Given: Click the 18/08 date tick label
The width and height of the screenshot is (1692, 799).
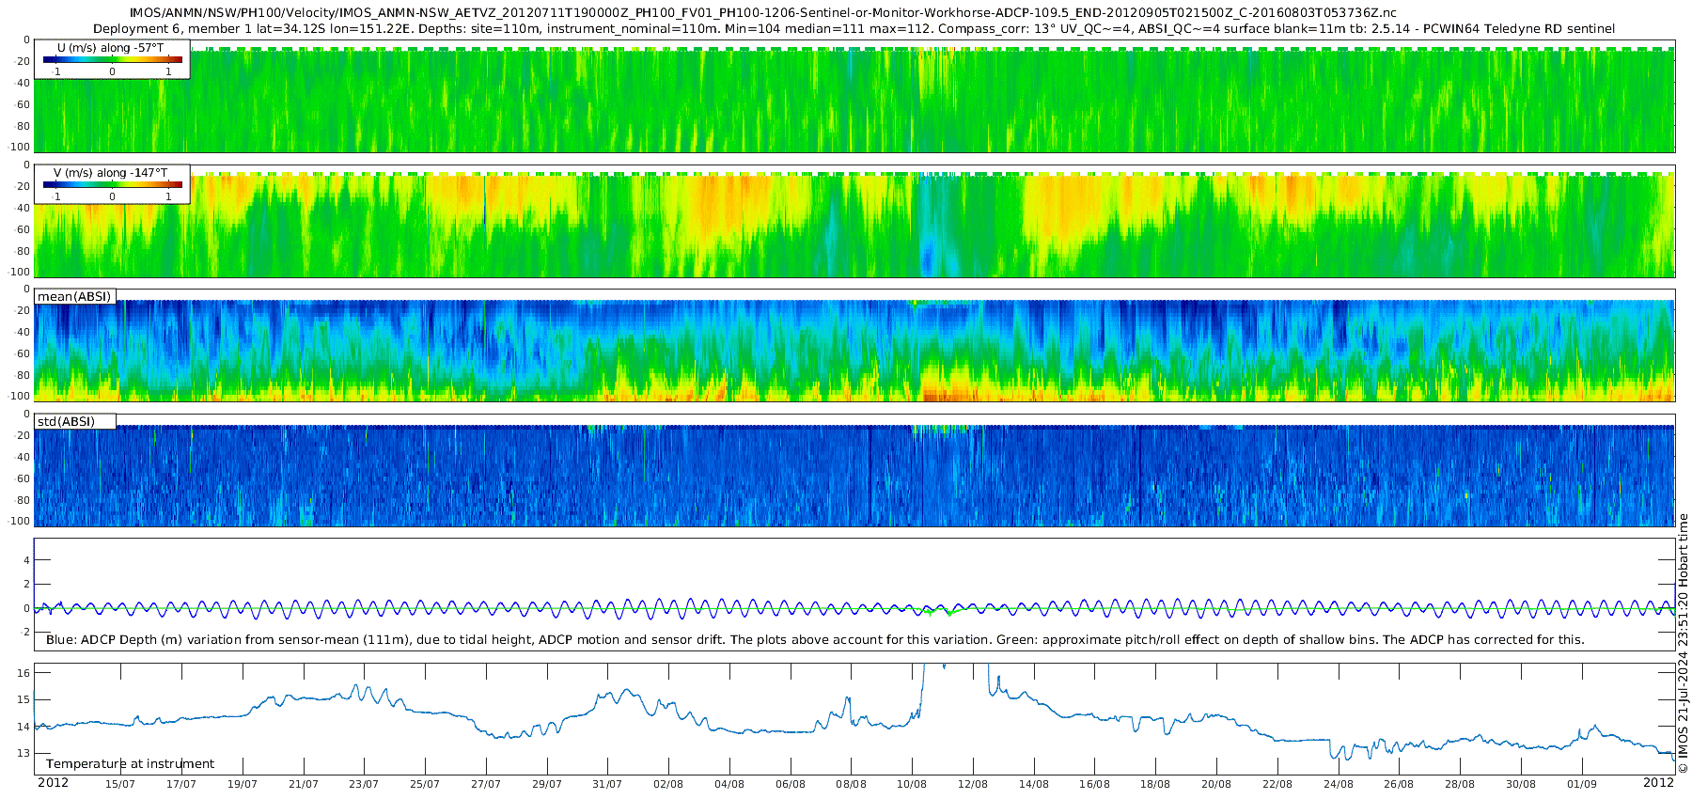Looking at the screenshot, I should 1155,784.
